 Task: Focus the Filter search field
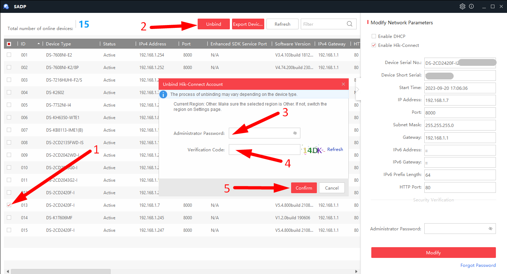click(329, 24)
